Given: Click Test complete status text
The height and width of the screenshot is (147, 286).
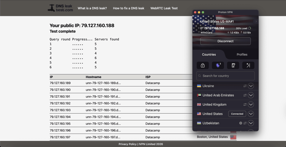Looking at the screenshot, I should (63, 31).
